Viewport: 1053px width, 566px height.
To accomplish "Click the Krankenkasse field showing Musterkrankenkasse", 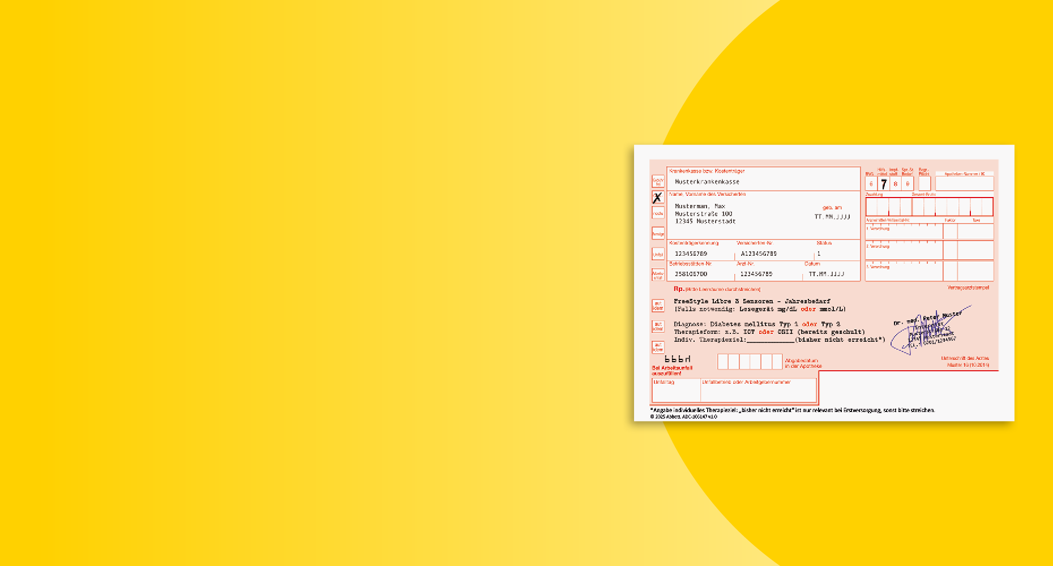I will pos(707,182).
